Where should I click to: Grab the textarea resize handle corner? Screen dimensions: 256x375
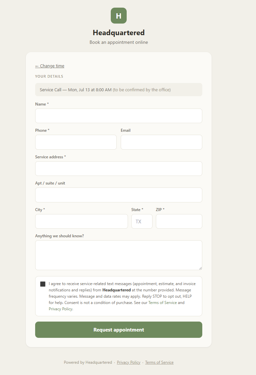(x=200, y=268)
